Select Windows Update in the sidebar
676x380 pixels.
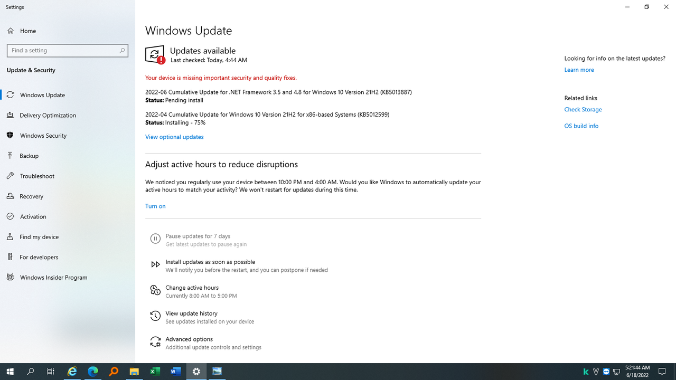coord(68,95)
